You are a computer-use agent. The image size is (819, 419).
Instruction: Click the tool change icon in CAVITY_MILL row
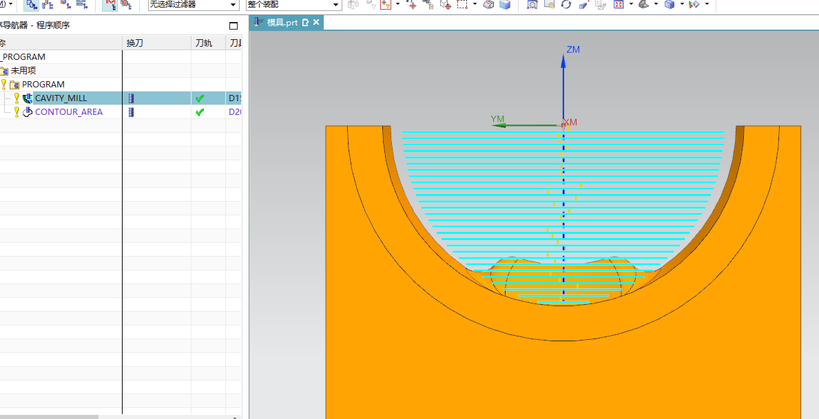click(131, 98)
